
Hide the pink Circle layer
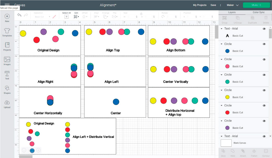(264, 59)
